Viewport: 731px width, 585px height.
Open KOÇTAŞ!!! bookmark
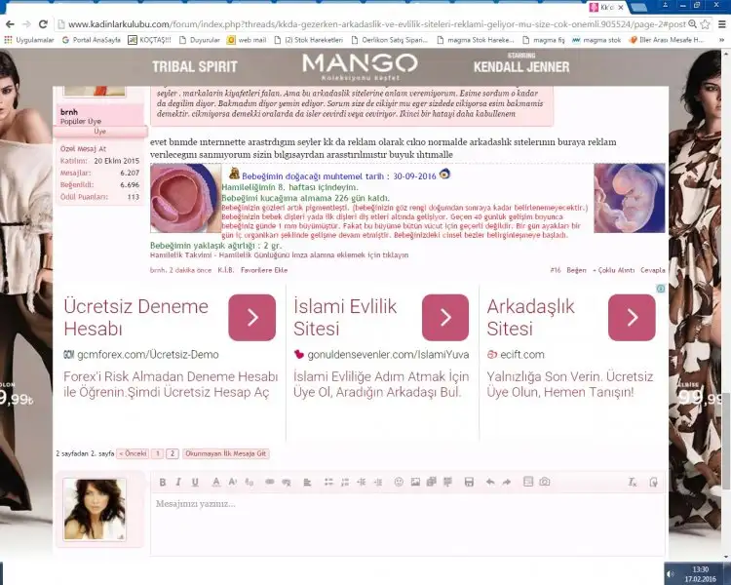click(150, 40)
